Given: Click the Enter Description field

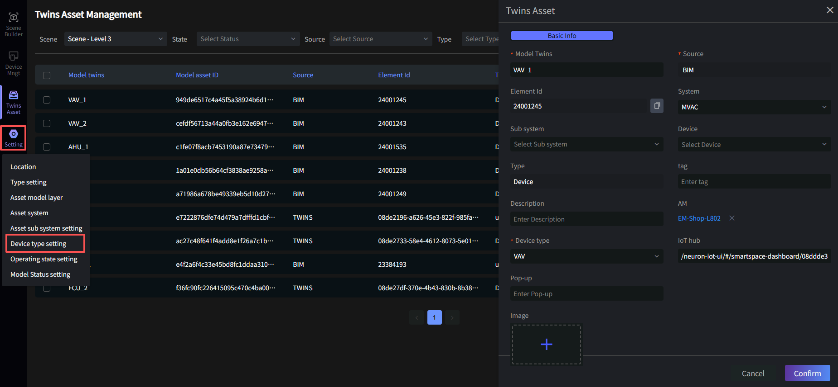Looking at the screenshot, I should coord(586,219).
